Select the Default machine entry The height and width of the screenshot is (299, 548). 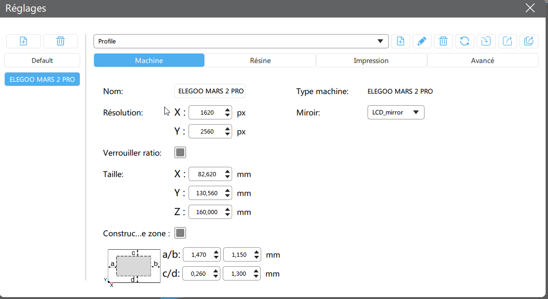[x=42, y=60]
